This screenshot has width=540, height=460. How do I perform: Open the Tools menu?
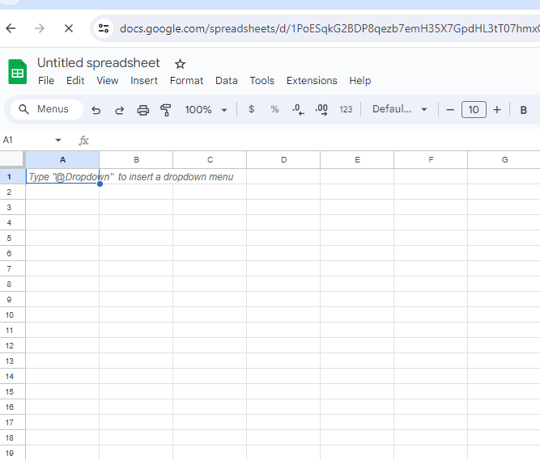coord(261,81)
